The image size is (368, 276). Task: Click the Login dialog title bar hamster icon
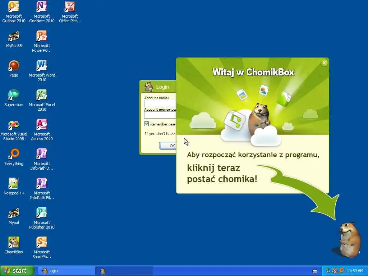[x=149, y=87]
